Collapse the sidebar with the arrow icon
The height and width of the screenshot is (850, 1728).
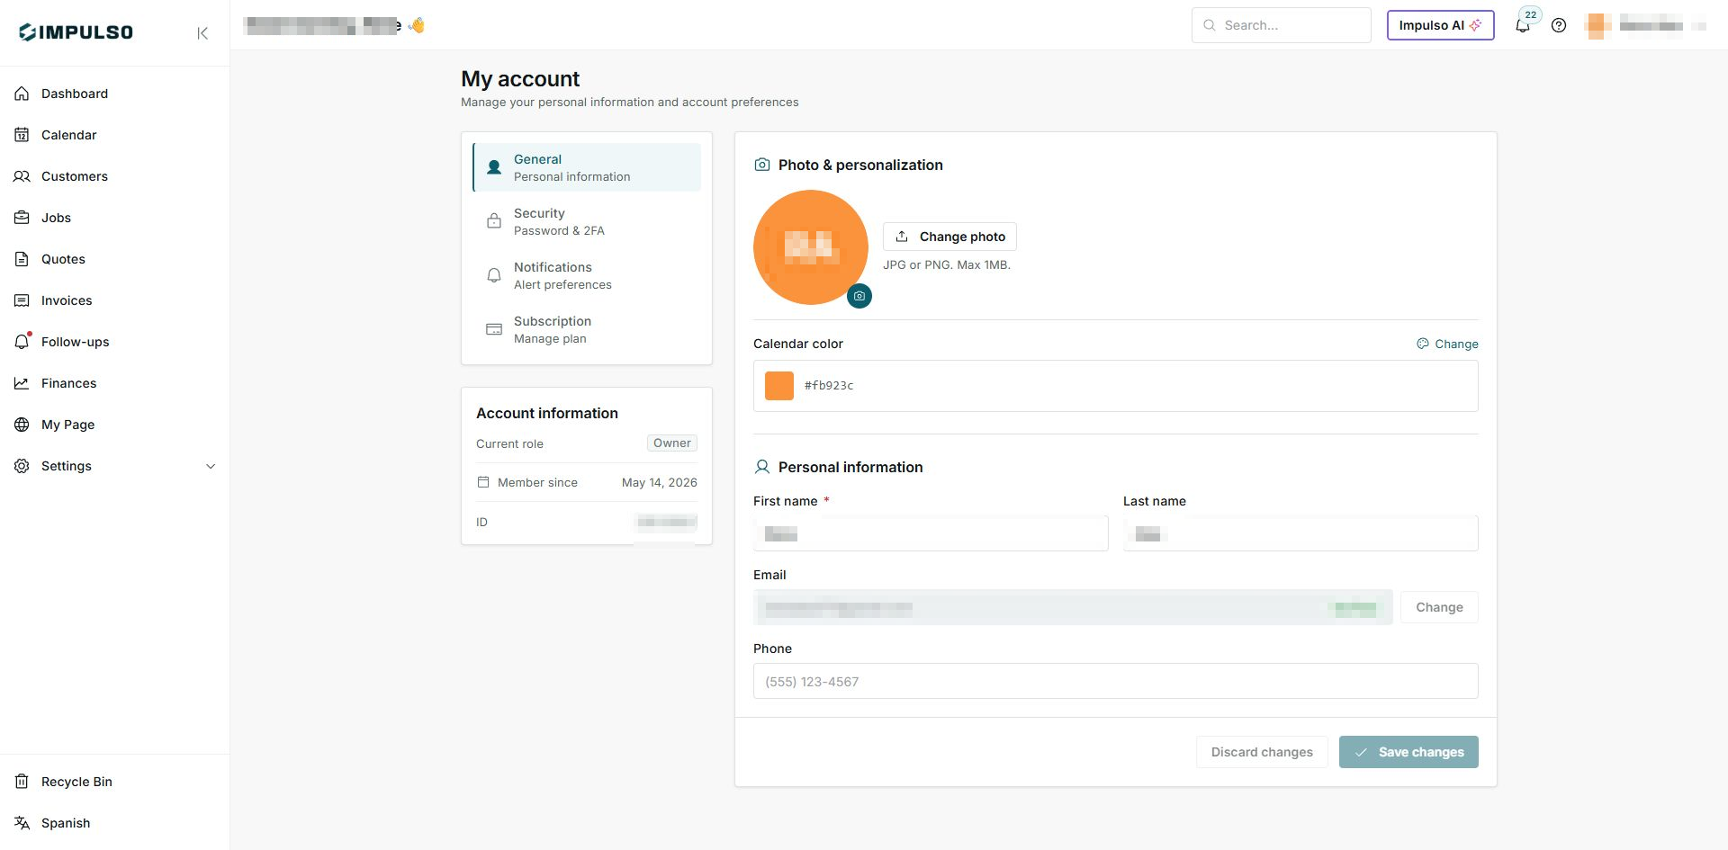pyautogui.click(x=202, y=33)
